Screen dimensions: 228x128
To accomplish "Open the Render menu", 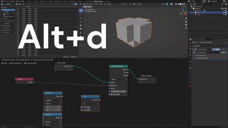I will (x=12, y=1).
